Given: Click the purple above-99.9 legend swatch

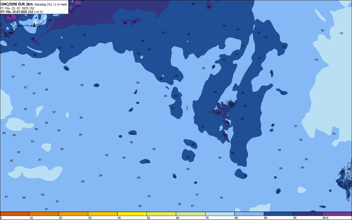Looking at the screenshot, I should pos(337,214).
